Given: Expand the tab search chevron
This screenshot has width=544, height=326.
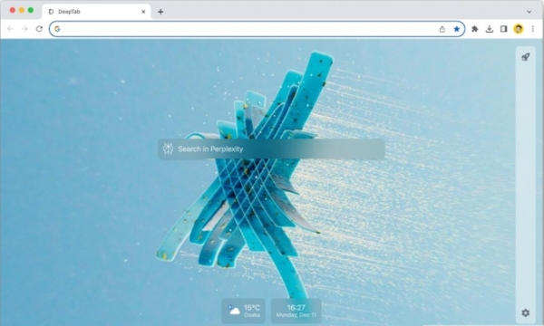Looking at the screenshot, I should coord(529,12).
